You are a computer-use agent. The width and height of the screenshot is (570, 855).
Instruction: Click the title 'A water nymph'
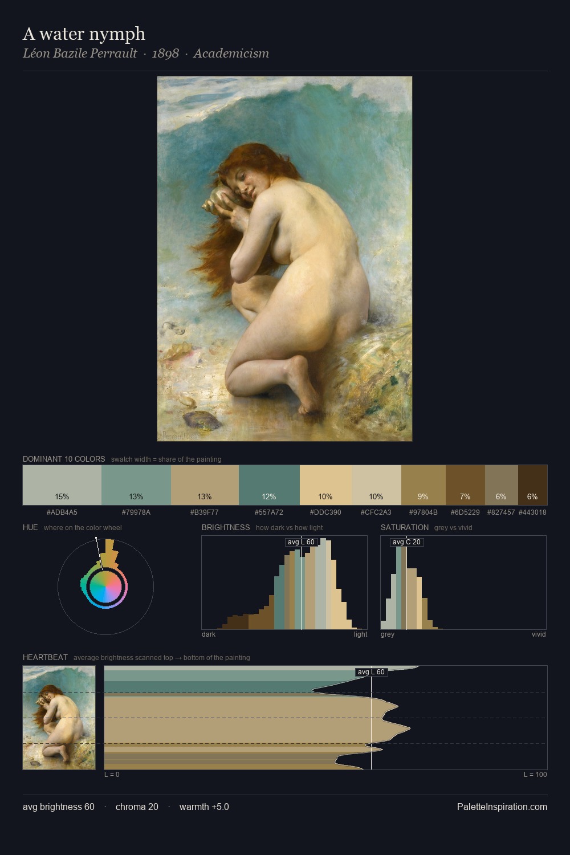84,34
